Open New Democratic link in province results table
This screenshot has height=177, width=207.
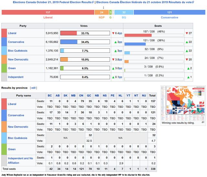pyautogui.click(x=18, y=127)
